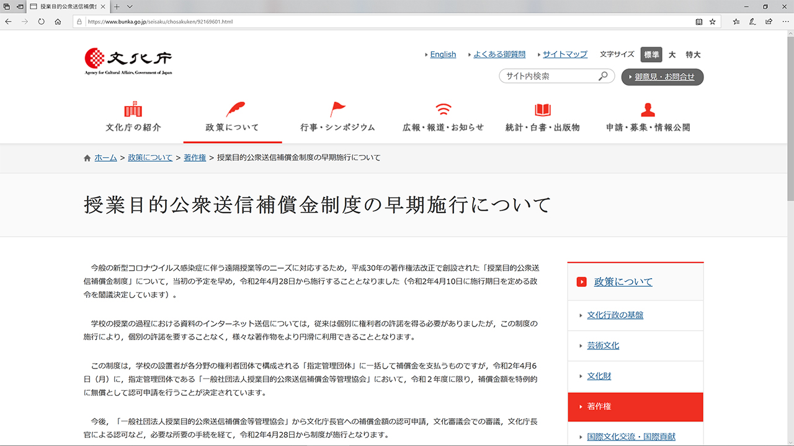Click the add notes pen icon

click(752, 21)
